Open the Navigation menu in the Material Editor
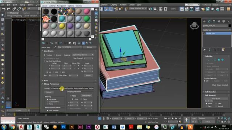 point(61,6)
